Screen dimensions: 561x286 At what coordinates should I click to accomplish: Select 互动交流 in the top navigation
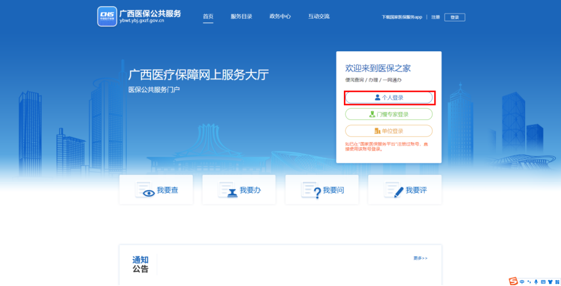319,17
